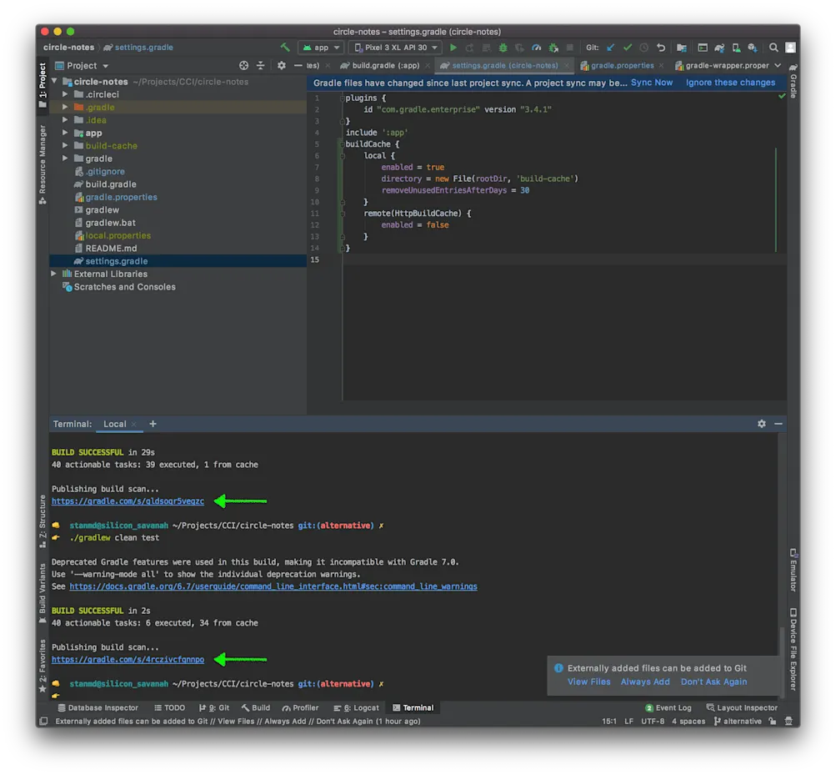This screenshot has width=836, height=775.
Task: Start debugging with the Debug bug icon
Action: 503,48
